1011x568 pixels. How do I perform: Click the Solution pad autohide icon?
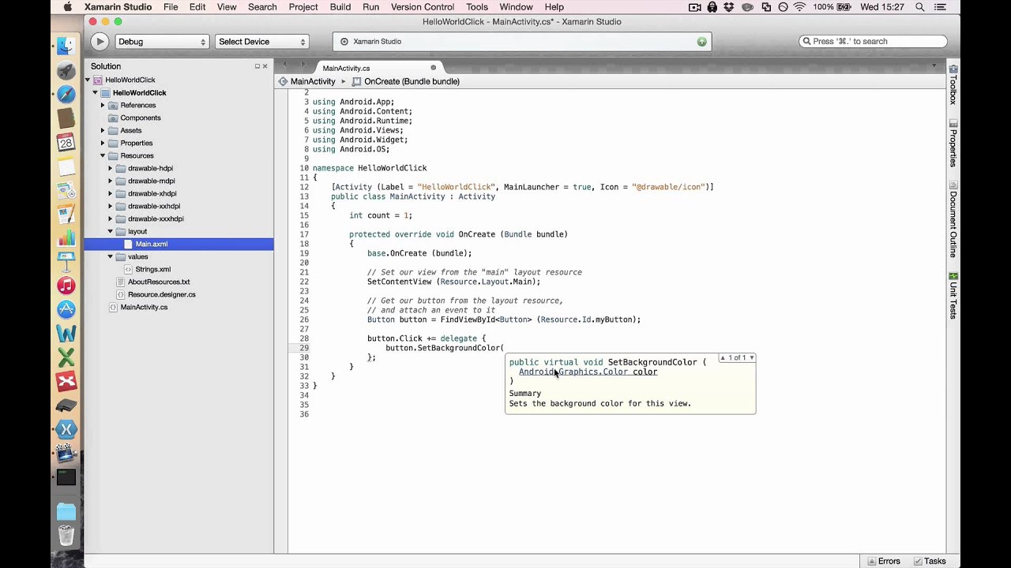(257, 66)
